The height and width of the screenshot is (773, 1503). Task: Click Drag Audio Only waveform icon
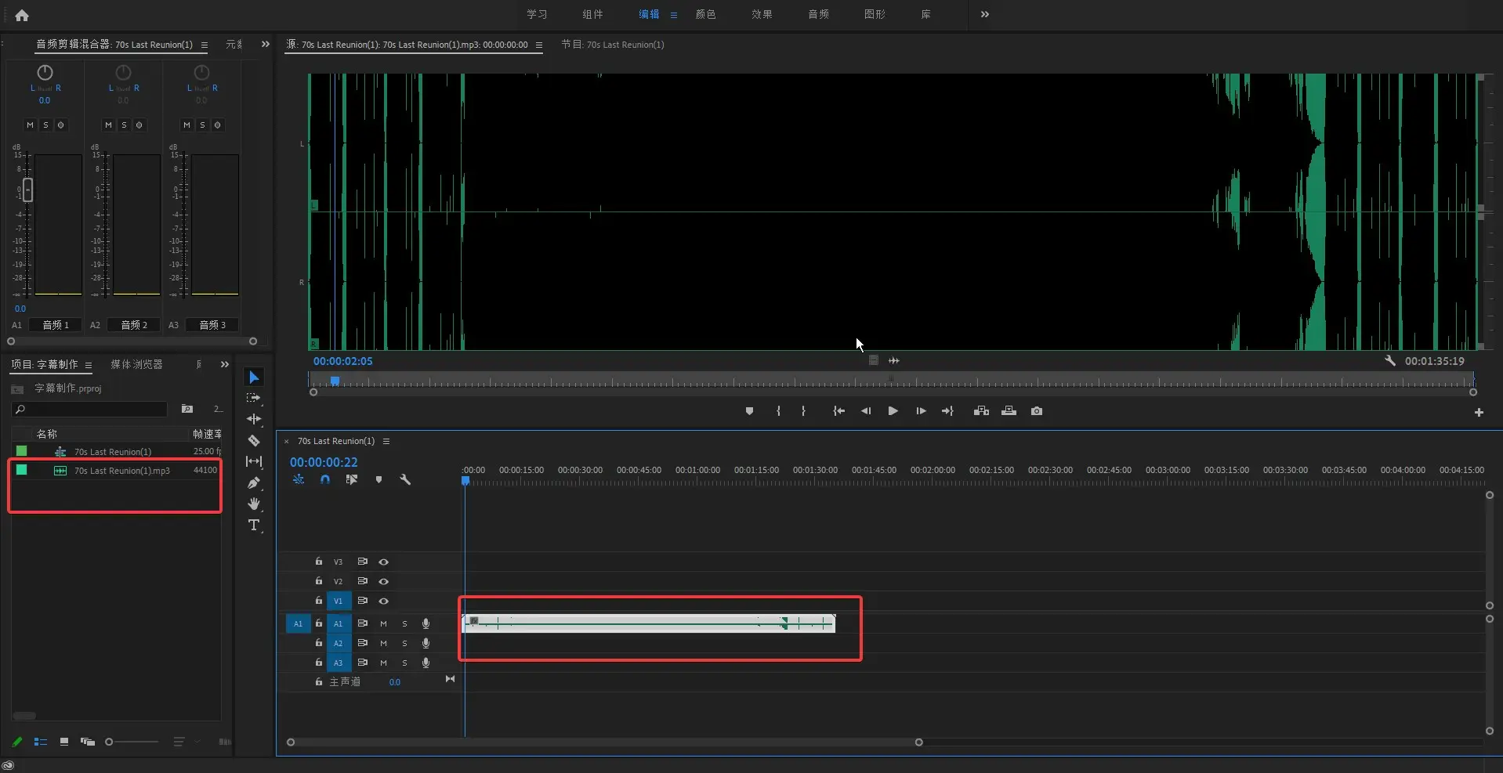tap(894, 361)
